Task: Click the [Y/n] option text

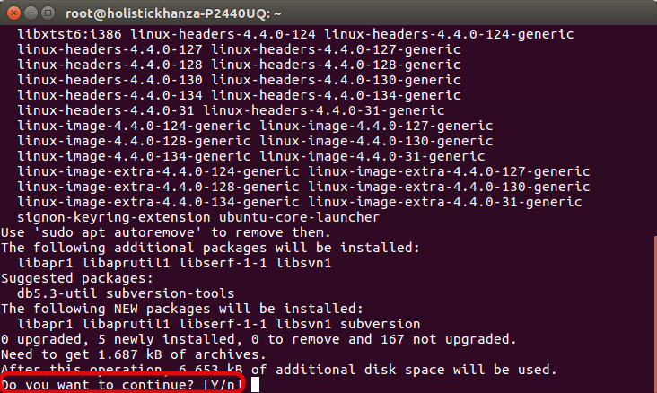Action: coord(224,385)
